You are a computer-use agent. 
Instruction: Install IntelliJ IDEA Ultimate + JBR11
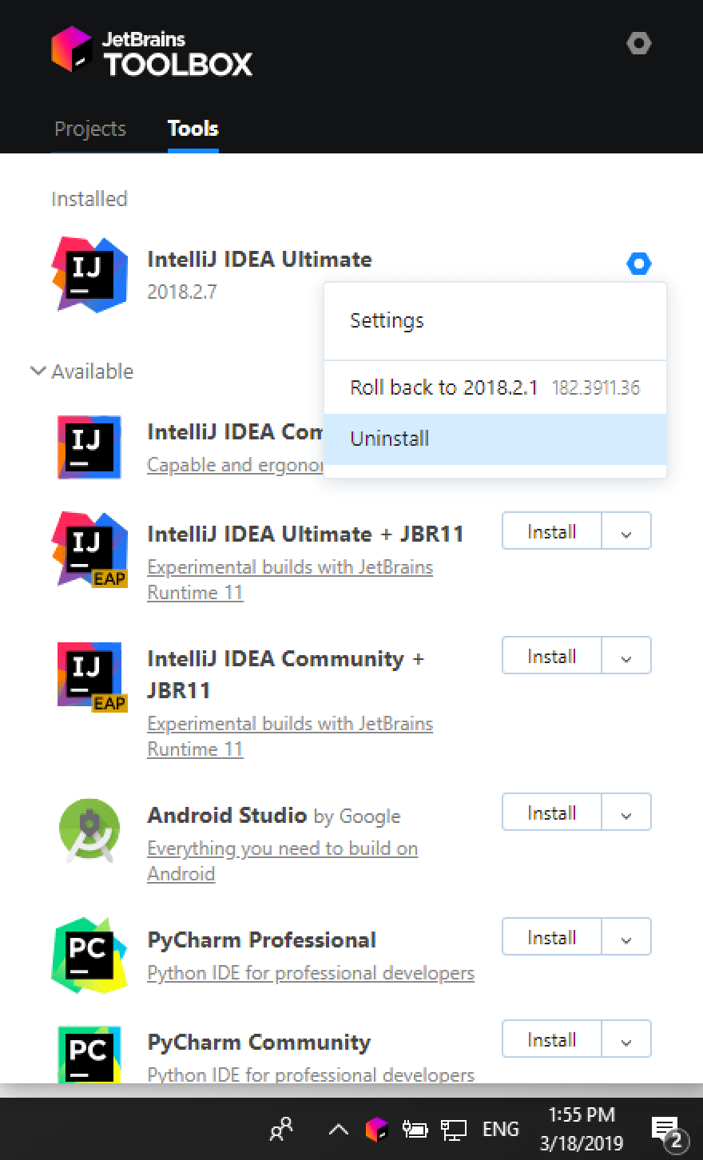pos(551,532)
